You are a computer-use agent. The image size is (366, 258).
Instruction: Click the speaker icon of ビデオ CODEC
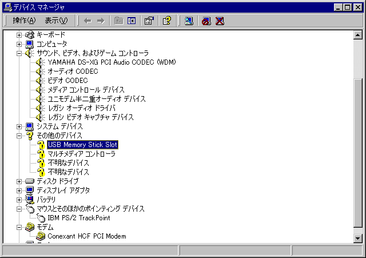41,81
